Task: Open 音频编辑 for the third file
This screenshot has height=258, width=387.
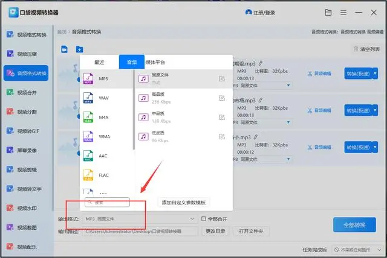Action: click(x=319, y=147)
